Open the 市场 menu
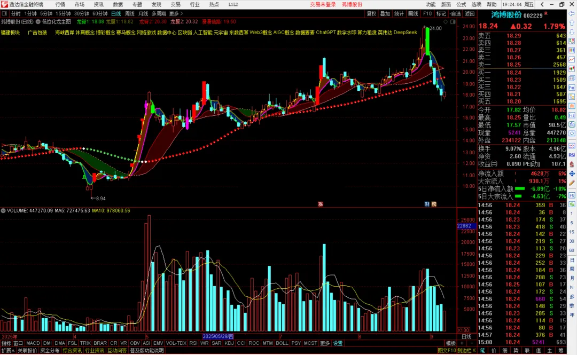Screen dimensions: 577x355 [79, 4]
